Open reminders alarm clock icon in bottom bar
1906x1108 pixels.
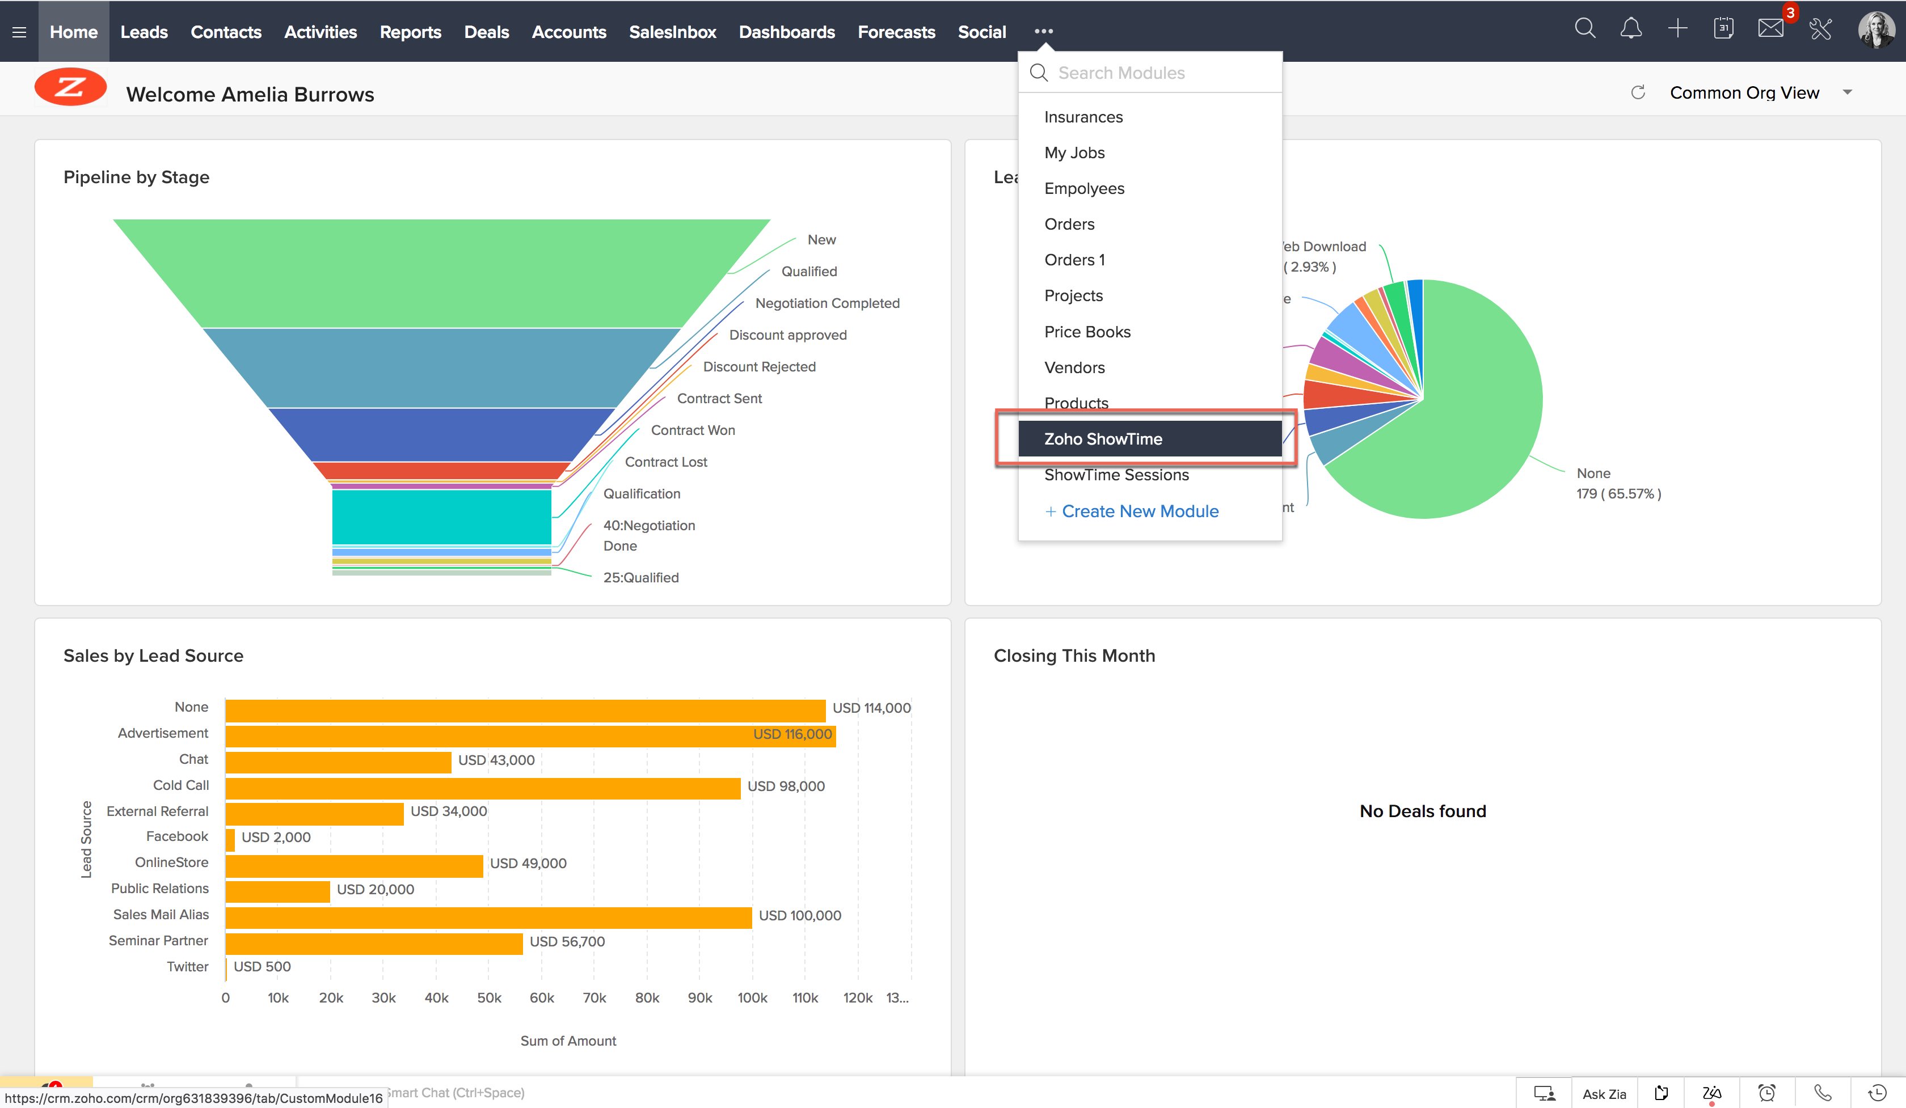click(x=1767, y=1093)
